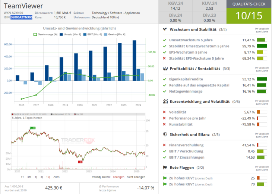Screen dimensions: 272x194
Task: Click the KUV.24 value 2,53
Action: point(209,8)
